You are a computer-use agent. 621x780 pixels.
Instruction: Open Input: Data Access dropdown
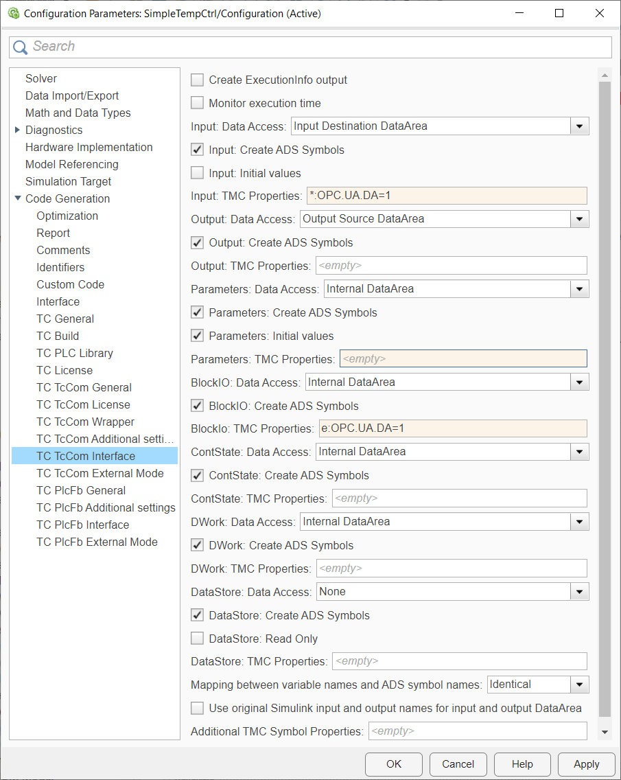coord(440,126)
